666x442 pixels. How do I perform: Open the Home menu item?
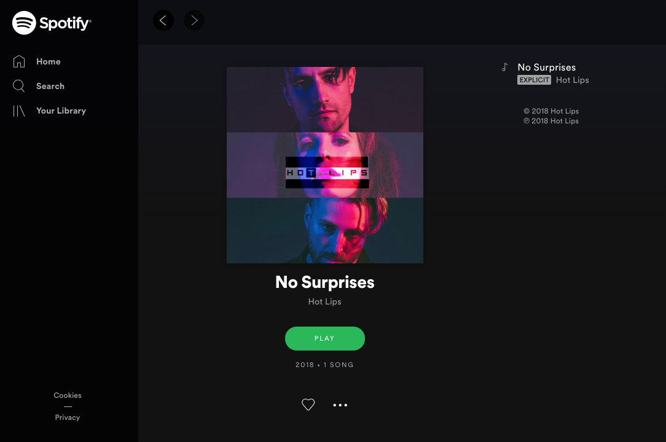(x=49, y=61)
